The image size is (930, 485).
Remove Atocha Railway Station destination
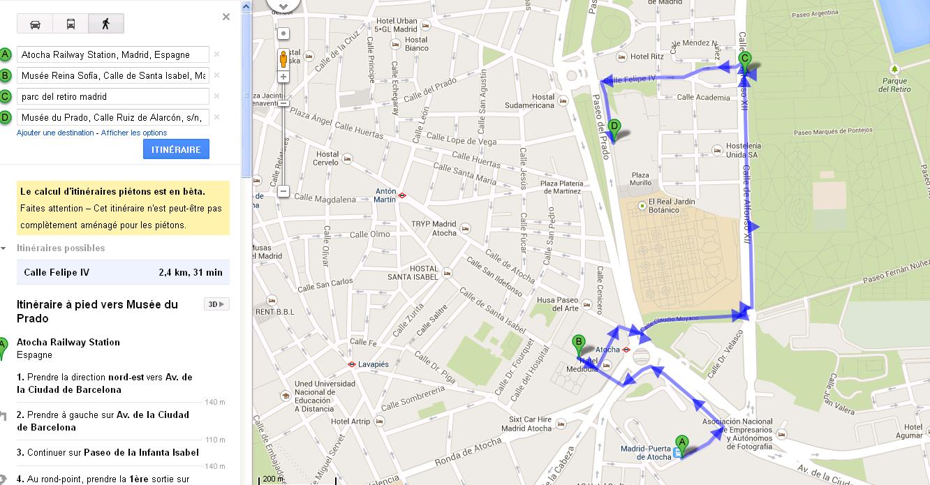click(216, 54)
